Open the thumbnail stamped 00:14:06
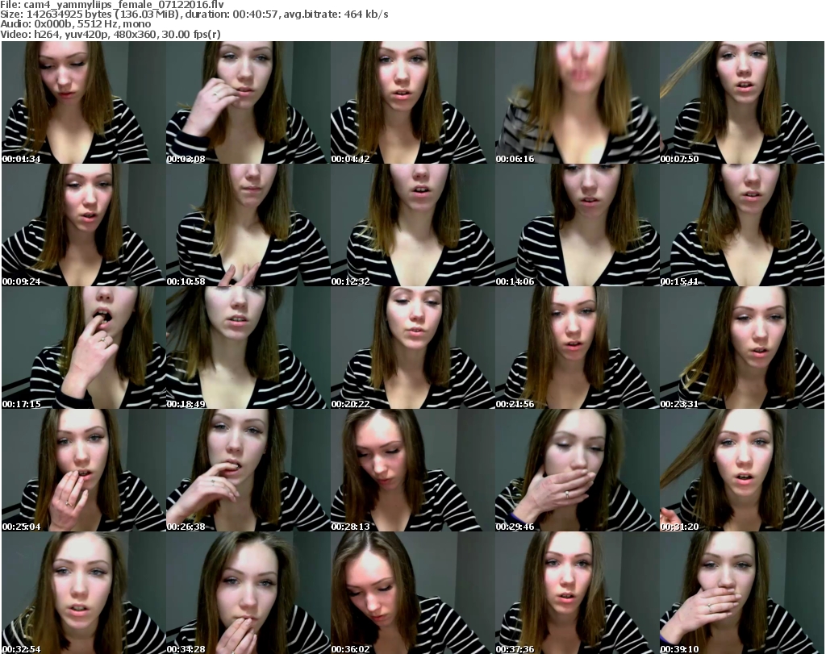Image resolution: width=826 pixels, height=654 pixels. pyautogui.click(x=577, y=225)
